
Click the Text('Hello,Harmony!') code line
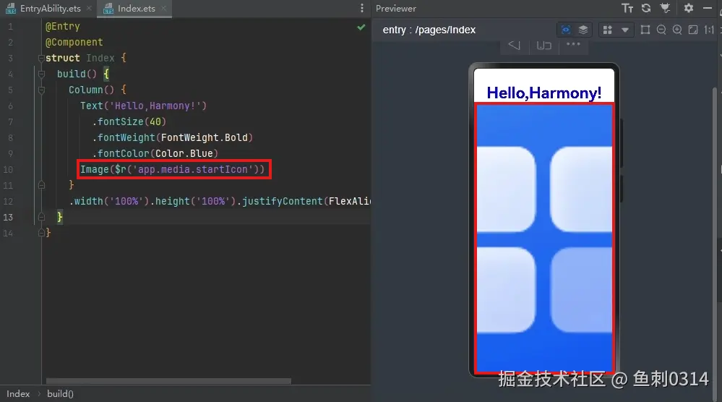(x=143, y=106)
